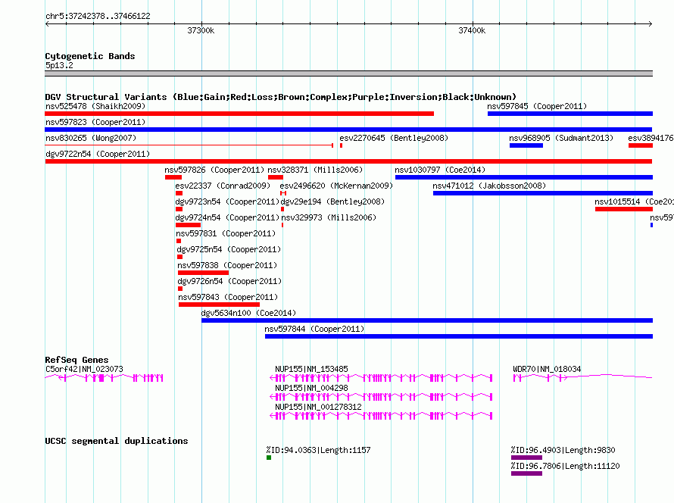
Task: Select the nsv471012 (Jakobsson2008) blue bar
Action: point(543,193)
